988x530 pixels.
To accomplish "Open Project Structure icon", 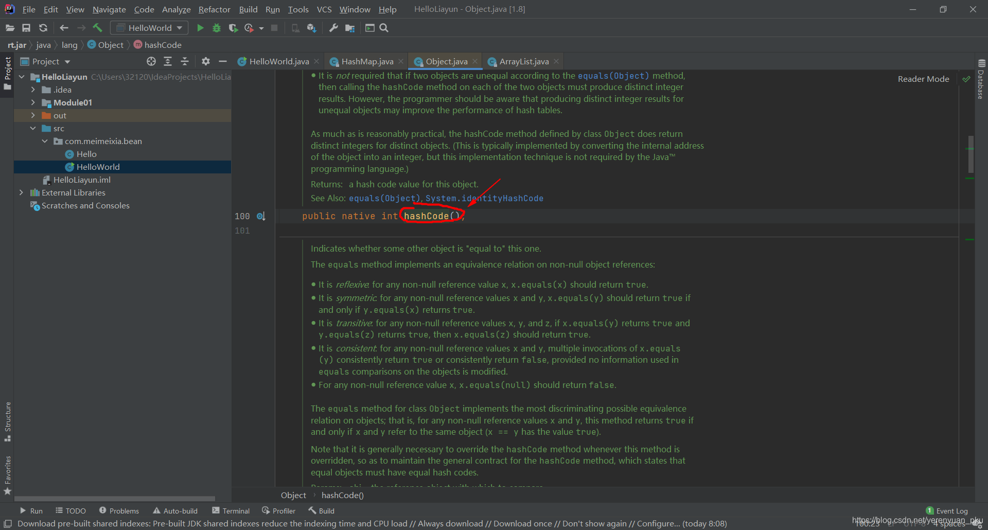I will coord(350,28).
